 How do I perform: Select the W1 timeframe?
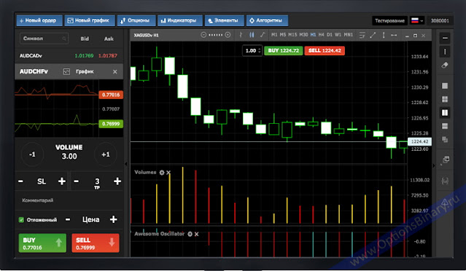(x=338, y=35)
